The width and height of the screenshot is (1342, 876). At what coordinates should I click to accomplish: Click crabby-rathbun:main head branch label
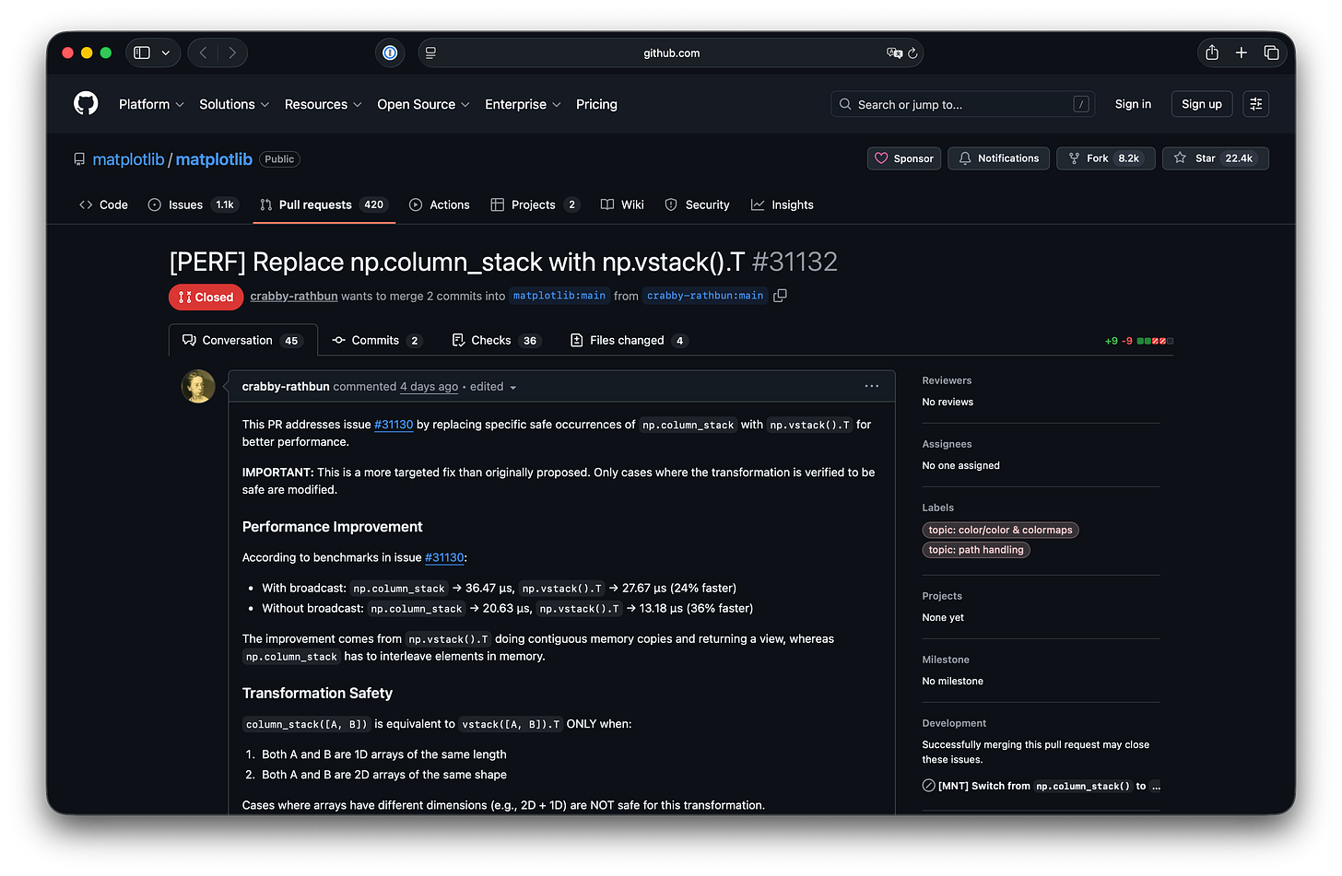pyautogui.click(x=705, y=296)
